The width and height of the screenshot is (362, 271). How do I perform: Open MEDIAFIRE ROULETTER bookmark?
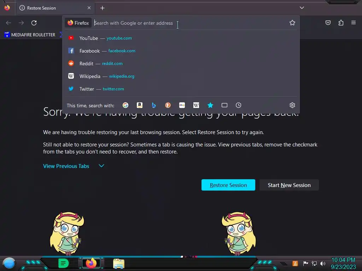pos(30,35)
